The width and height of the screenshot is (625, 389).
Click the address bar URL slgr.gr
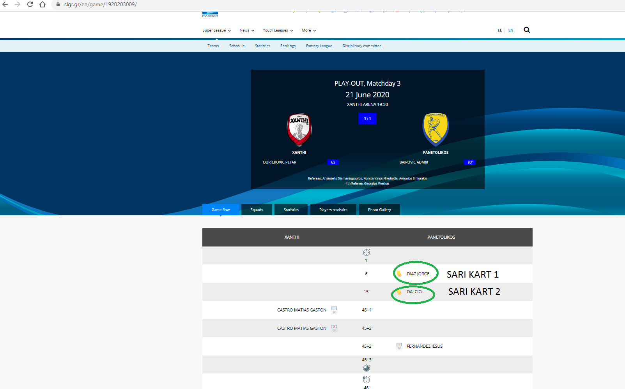[x=101, y=4]
